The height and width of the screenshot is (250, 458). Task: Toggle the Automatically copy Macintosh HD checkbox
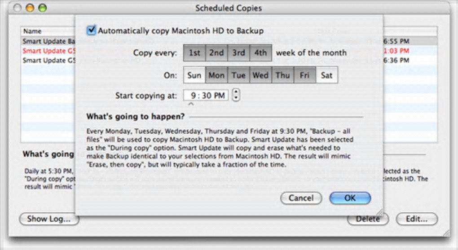[x=92, y=31]
